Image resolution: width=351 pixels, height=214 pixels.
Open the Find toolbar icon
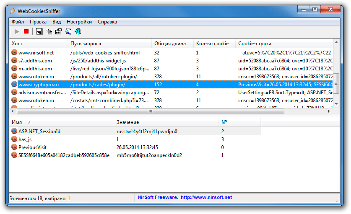coord(68,31)
